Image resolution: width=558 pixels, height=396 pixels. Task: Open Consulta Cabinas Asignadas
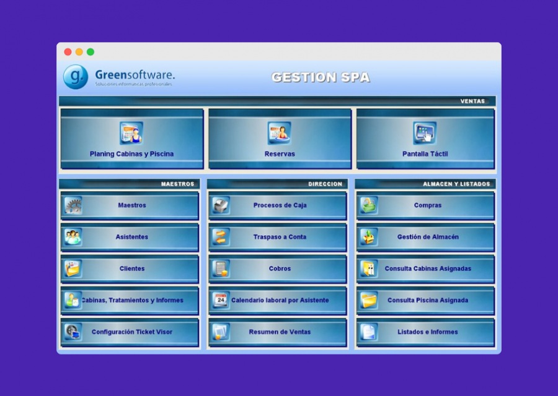click(x=425, y=269)
